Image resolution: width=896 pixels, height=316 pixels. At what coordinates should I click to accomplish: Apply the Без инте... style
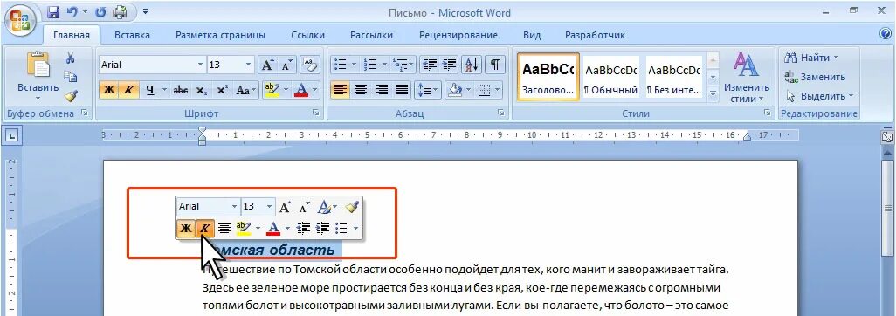coord(673,77)
